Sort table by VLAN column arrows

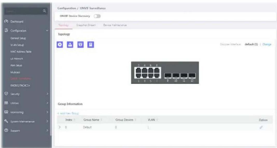157,120
